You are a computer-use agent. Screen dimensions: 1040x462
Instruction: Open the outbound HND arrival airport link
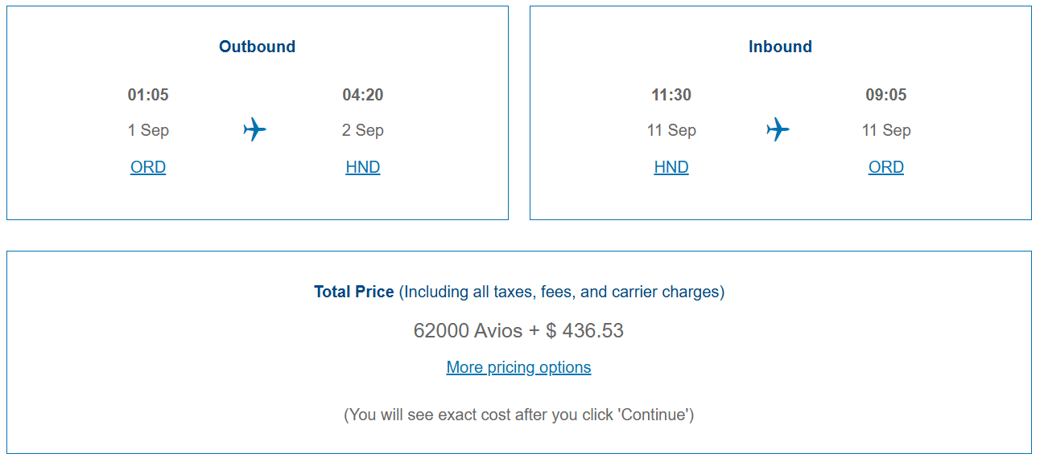click(363, 167)
